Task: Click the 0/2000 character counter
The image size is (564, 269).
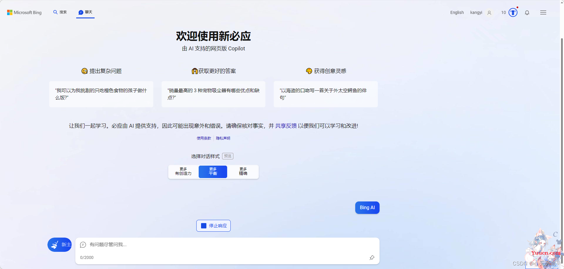Action: tap(87, 258)
